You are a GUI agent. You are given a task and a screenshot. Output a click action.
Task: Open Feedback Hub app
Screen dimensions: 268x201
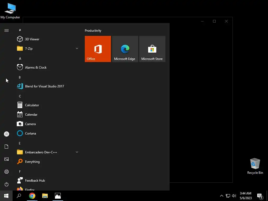(x=48, y=181)
